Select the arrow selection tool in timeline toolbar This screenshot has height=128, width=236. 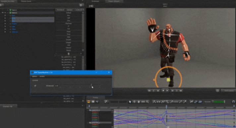coord(130,102)
